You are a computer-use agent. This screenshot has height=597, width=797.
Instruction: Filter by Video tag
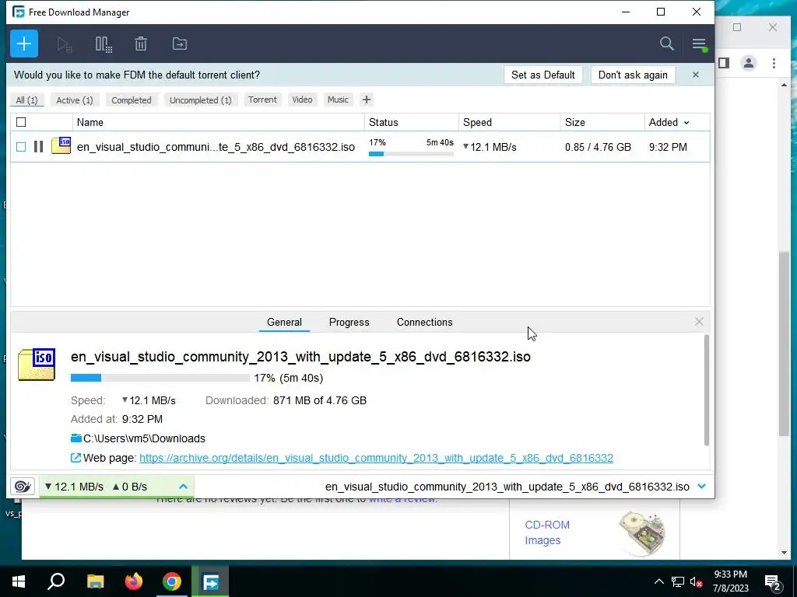[x=303, y=99]
